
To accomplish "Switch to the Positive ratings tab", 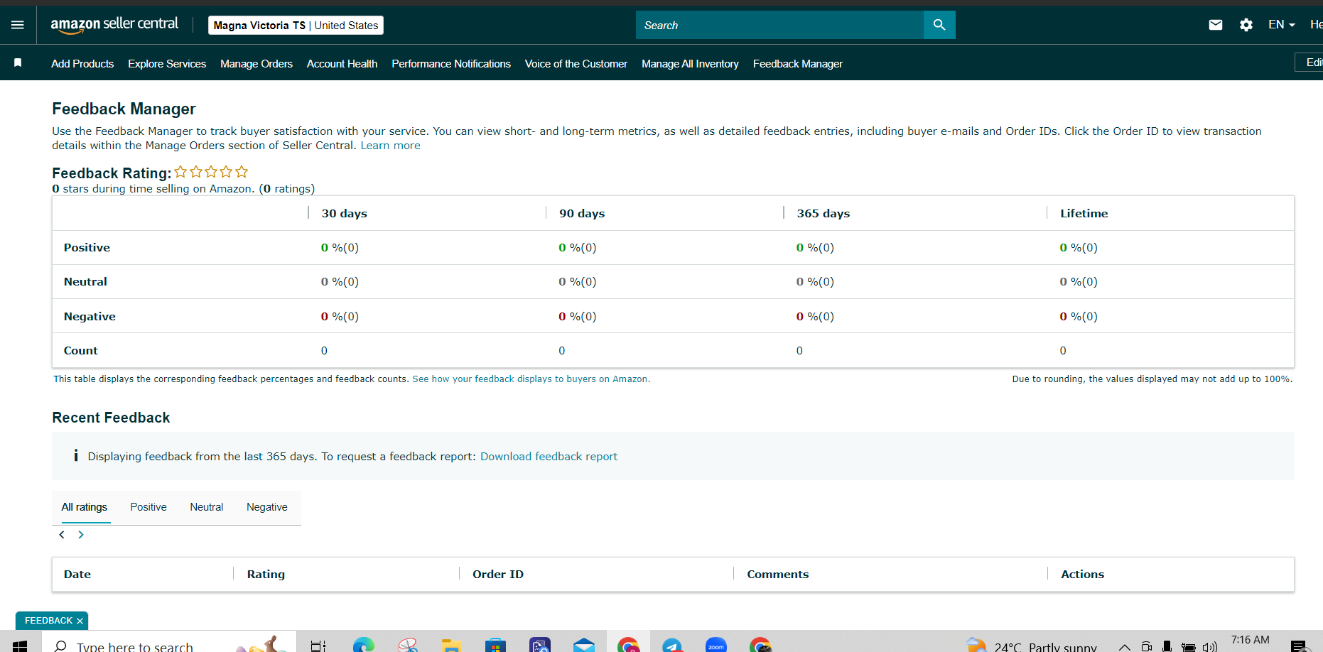I will 148,507.
